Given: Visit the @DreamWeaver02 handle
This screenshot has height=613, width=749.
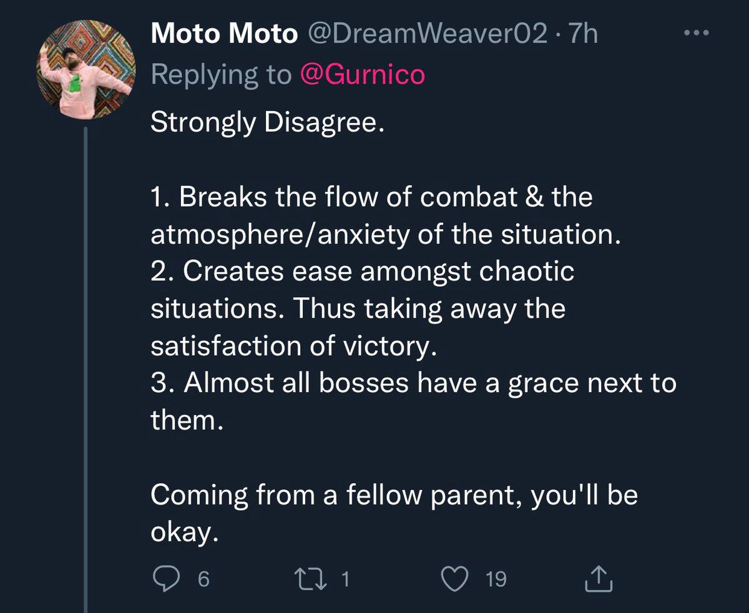Looking at the screenshot, I should pyautogui.click(x=426, y=34).
